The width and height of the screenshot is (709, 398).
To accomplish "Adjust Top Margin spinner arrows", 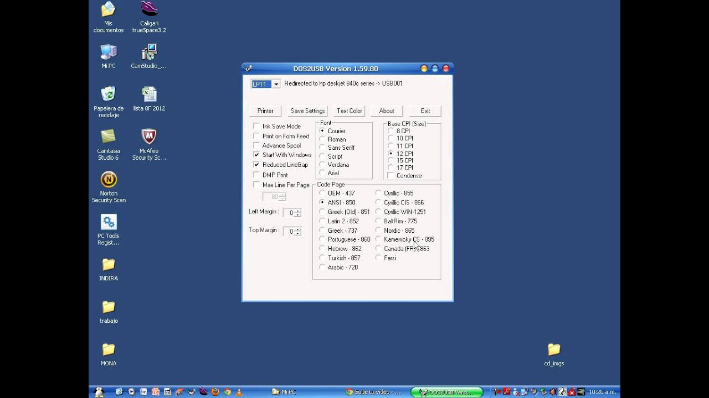I will point(298,232).
